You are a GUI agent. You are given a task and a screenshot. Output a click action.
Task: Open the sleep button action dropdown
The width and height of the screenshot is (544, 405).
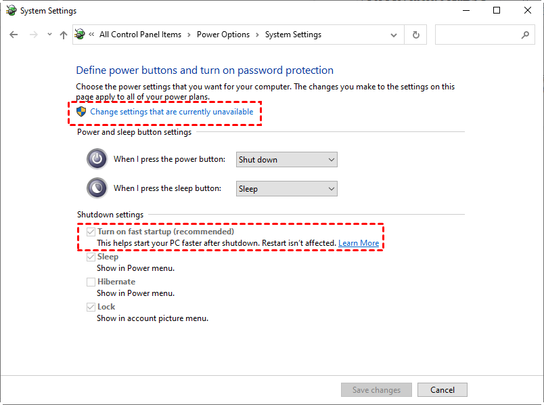tap(287, 189)
